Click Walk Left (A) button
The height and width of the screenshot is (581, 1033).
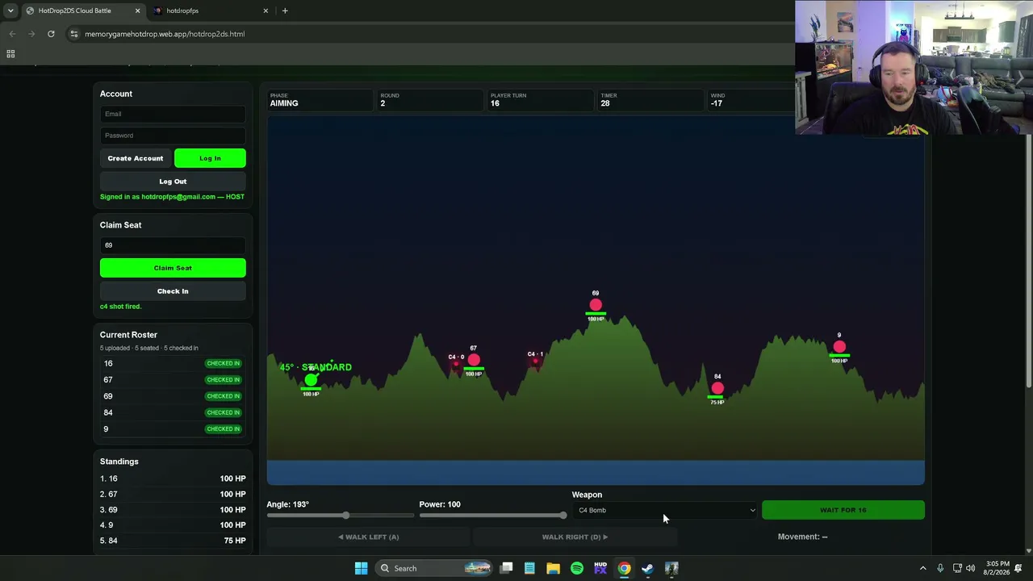(x=368, y=537)
